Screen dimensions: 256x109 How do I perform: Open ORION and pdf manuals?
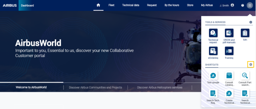click(229, 36)
